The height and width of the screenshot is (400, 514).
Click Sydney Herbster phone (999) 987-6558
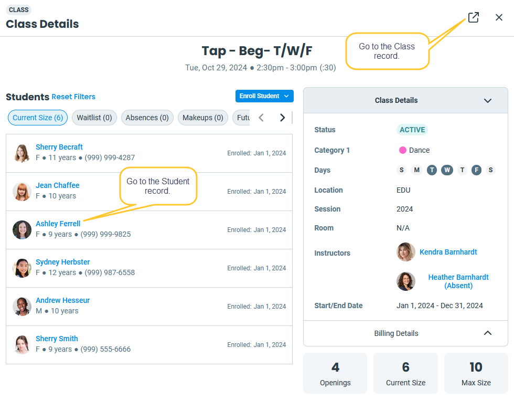[110, 272]
